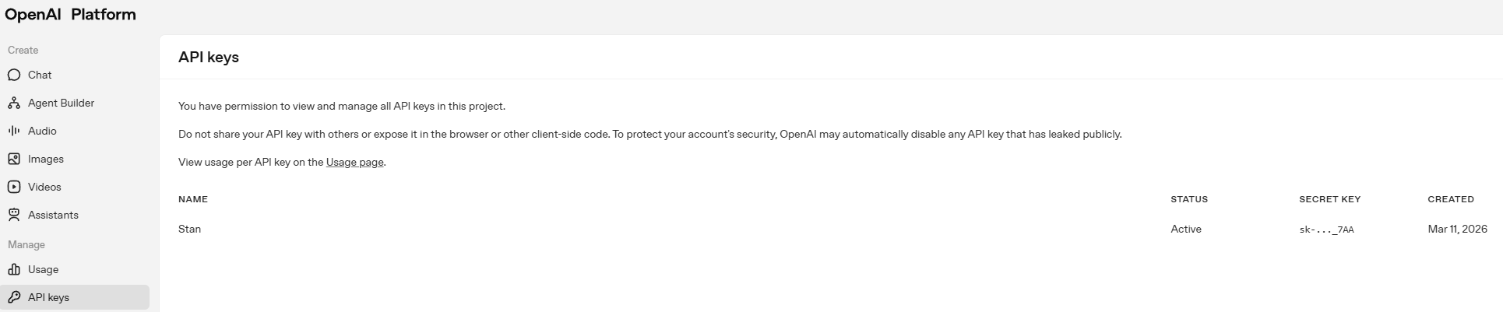Click the Images icon in sidebar

[14, 159]
